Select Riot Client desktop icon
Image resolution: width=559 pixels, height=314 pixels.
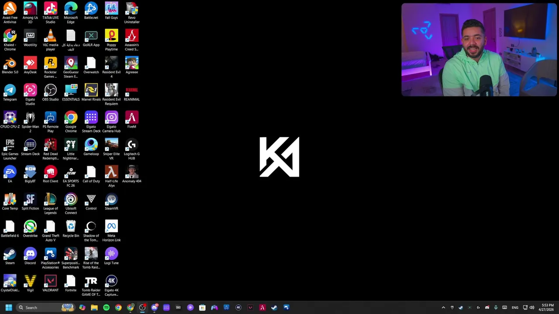coord(50,174)
